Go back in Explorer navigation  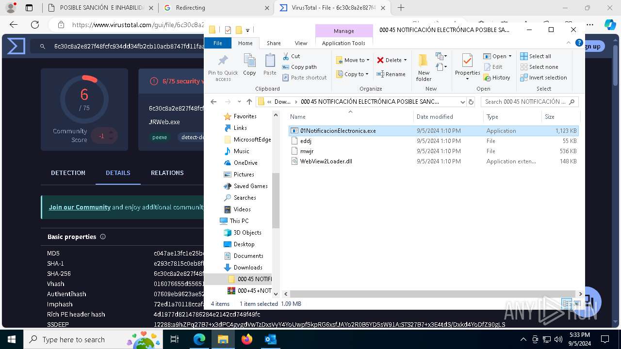(x=213, y=102)
